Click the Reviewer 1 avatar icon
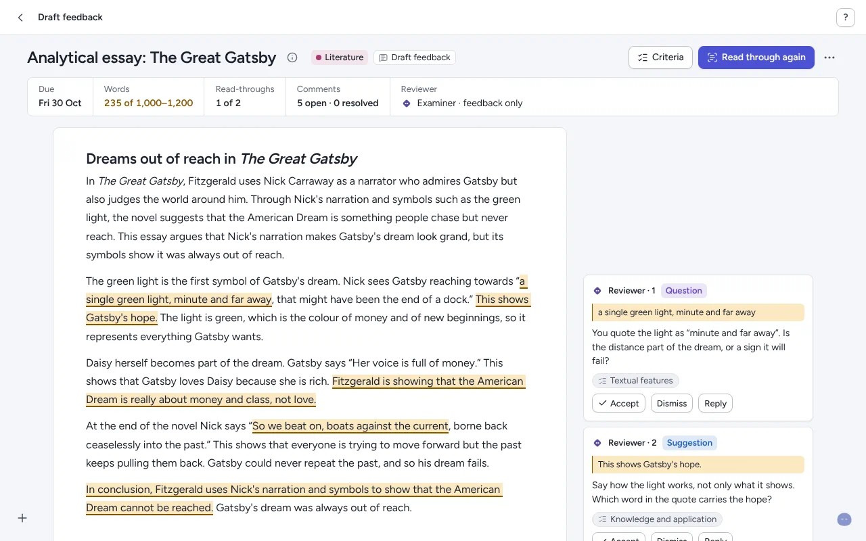The image size is (866, 541). point(597,291)
